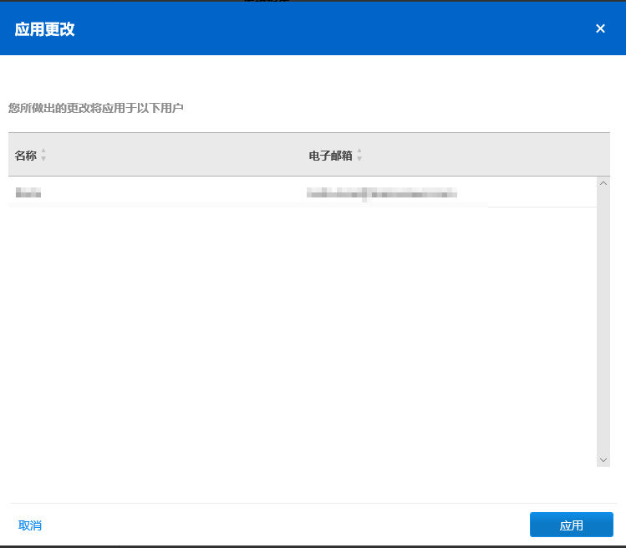The width and height of the screenshot is (626, 548).
Task: Click the 应用 button
Action: [572, 525]
